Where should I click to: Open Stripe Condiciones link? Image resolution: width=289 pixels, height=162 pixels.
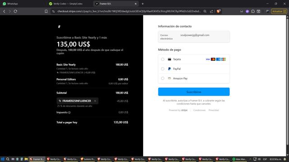199,110
